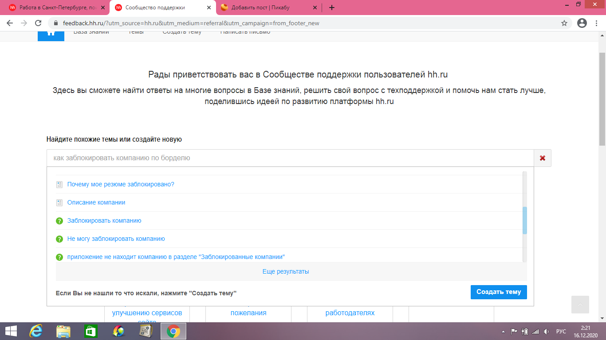Screen dimensions: 606x340
Task: Click the browser forward arrow
Action: [24, 23]
